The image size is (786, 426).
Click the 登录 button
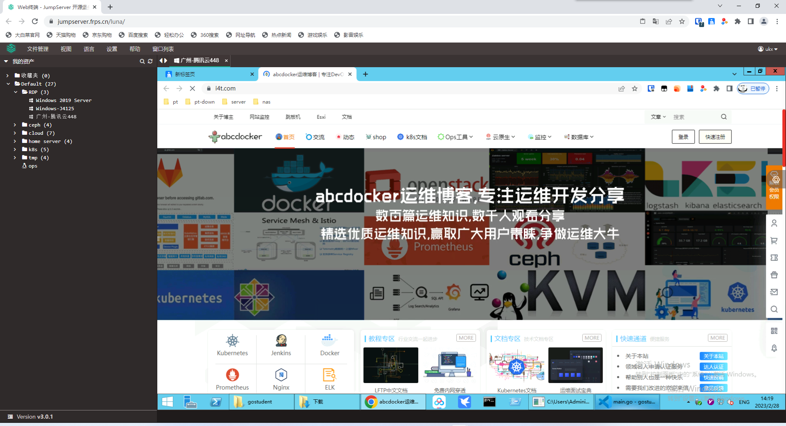click(683, 137)
